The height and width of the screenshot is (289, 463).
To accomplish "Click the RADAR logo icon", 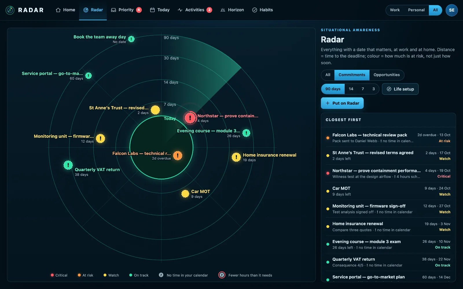I will click(x=10, y=10).
